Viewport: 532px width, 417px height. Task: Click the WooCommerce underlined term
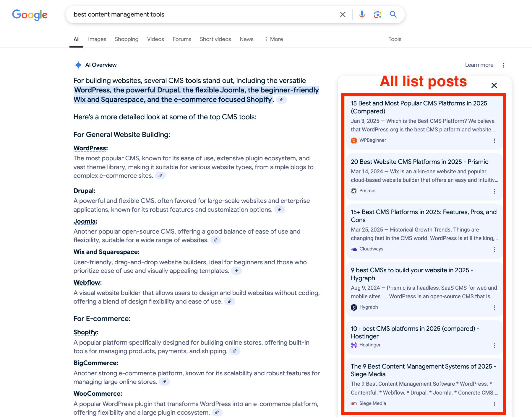coord(97,394)
